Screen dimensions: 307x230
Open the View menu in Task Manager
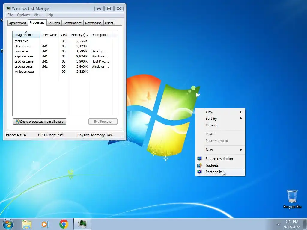coord(37,15)
